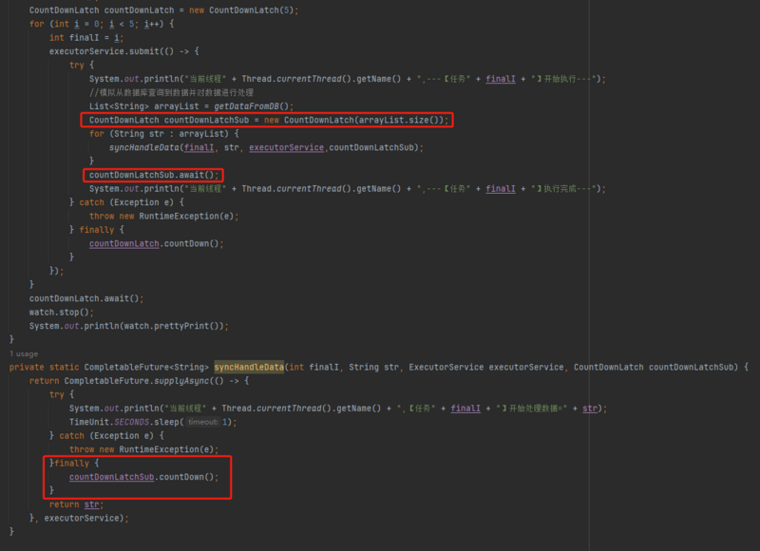Image resolution: width=760 pixels, height=551 pixels.
Task: Click countDownLatch.await() after the for loop
Action: (x=86, y=298)
